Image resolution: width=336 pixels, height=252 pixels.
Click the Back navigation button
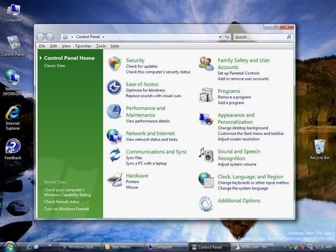point(41,37)
